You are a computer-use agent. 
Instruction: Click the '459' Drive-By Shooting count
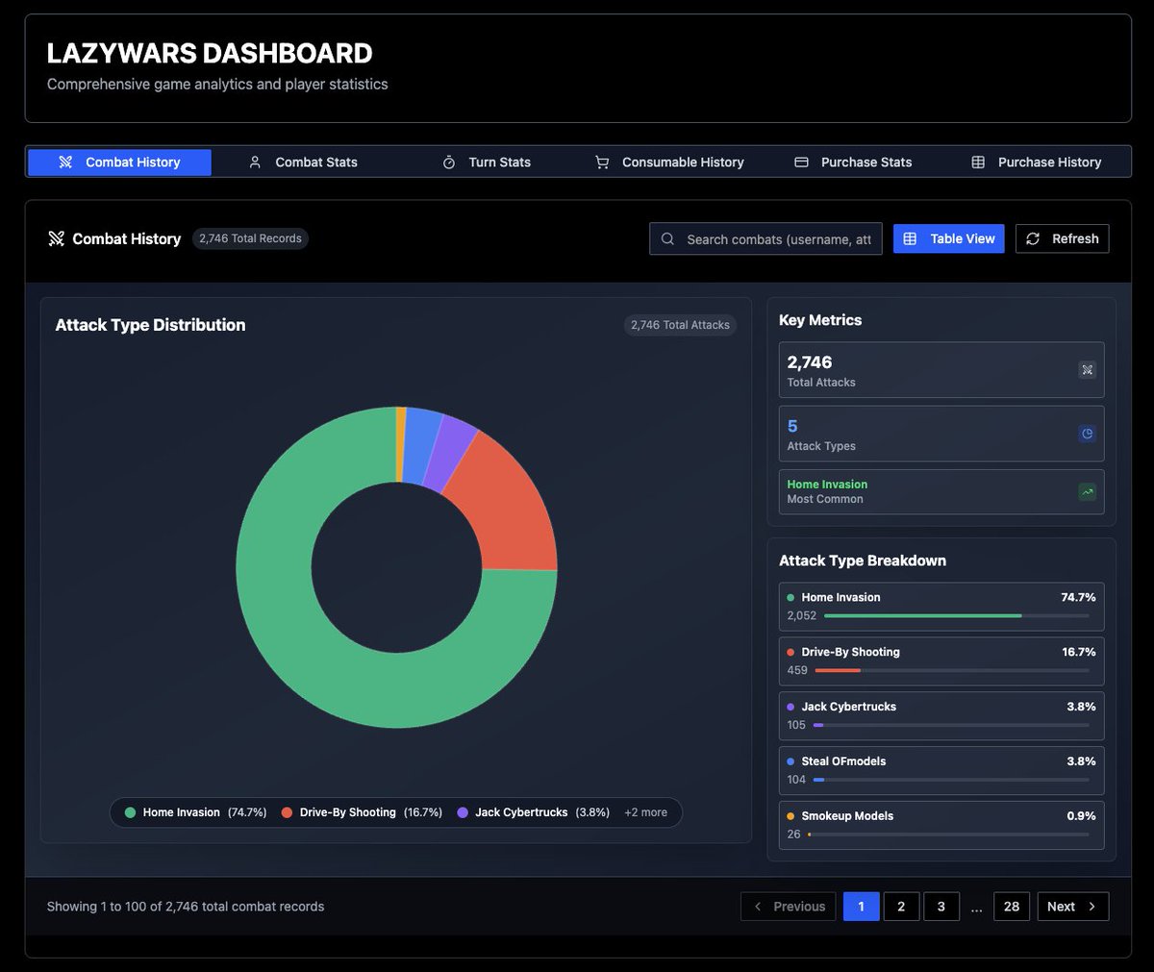[x=797, y=670]
